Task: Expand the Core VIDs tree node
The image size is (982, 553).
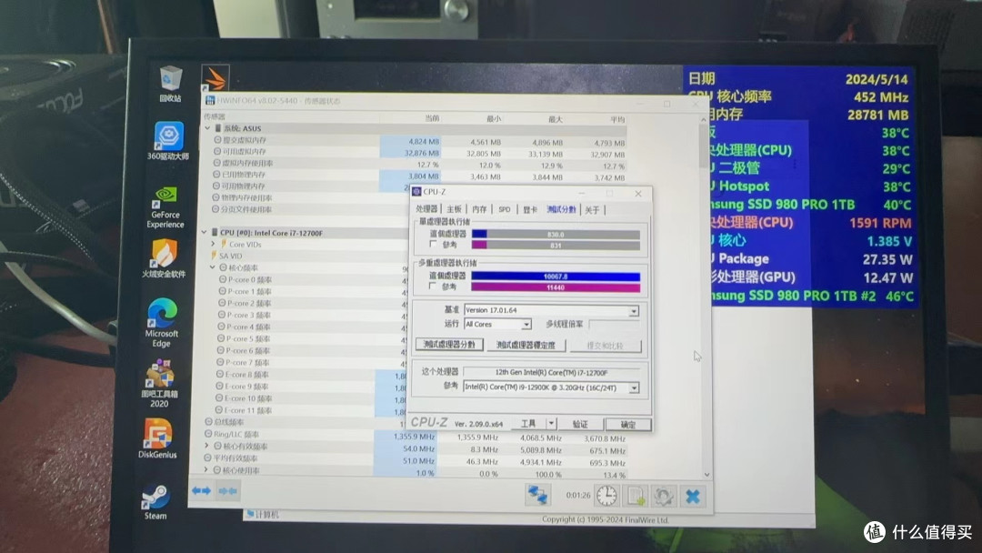Action: pyautogui.click(x=213, y=245)
